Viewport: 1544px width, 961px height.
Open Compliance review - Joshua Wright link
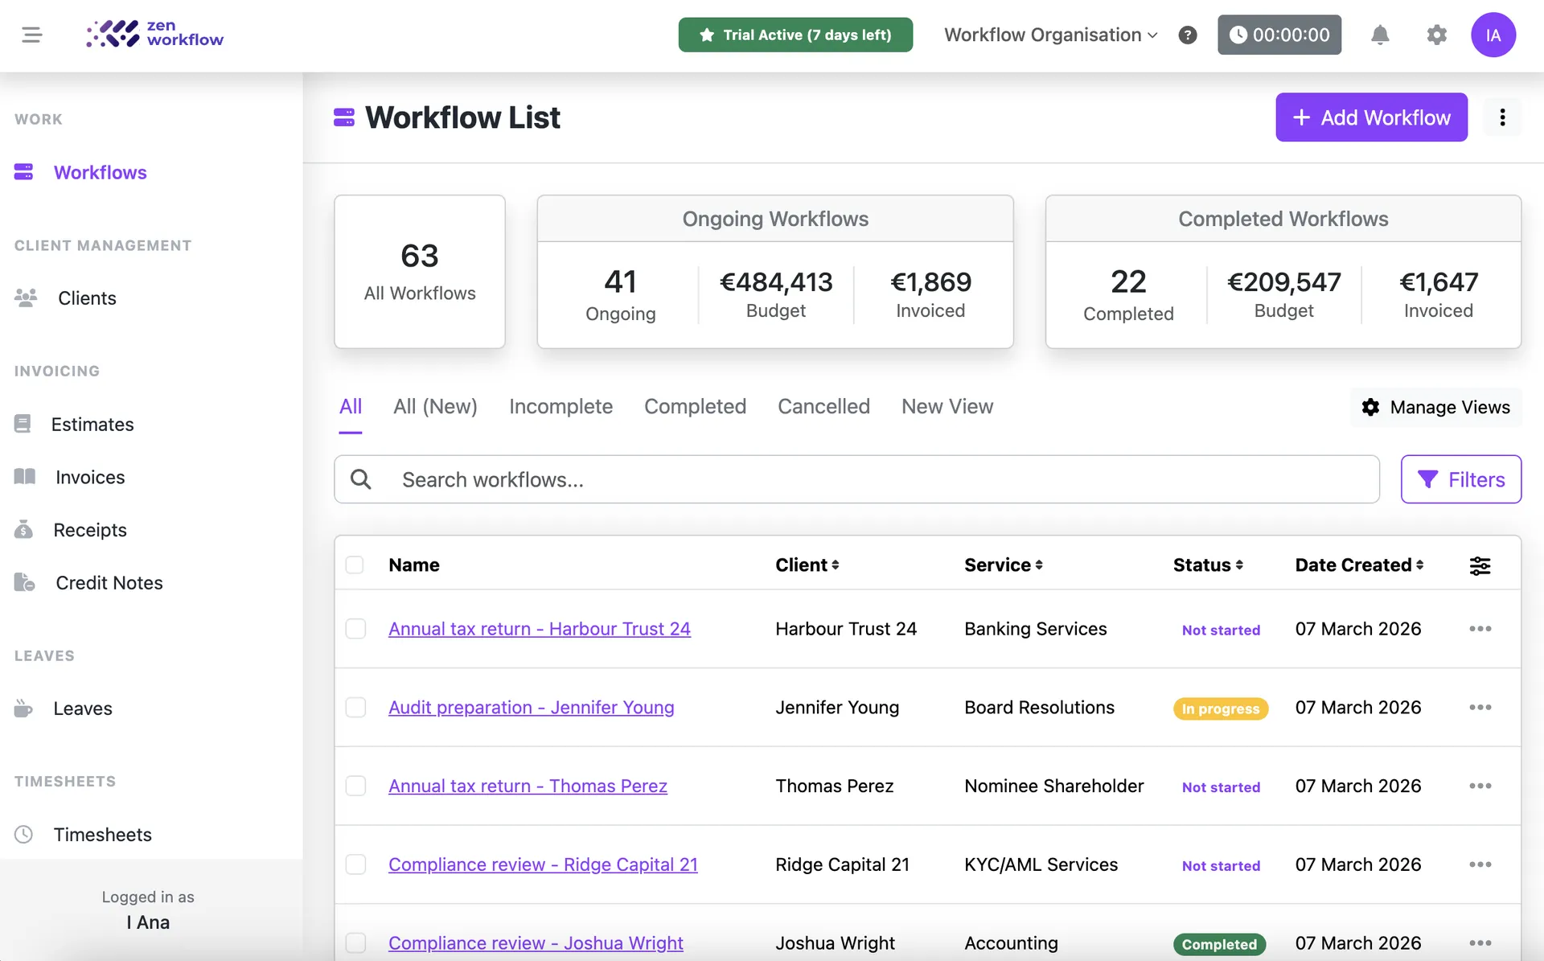[536, 943]
